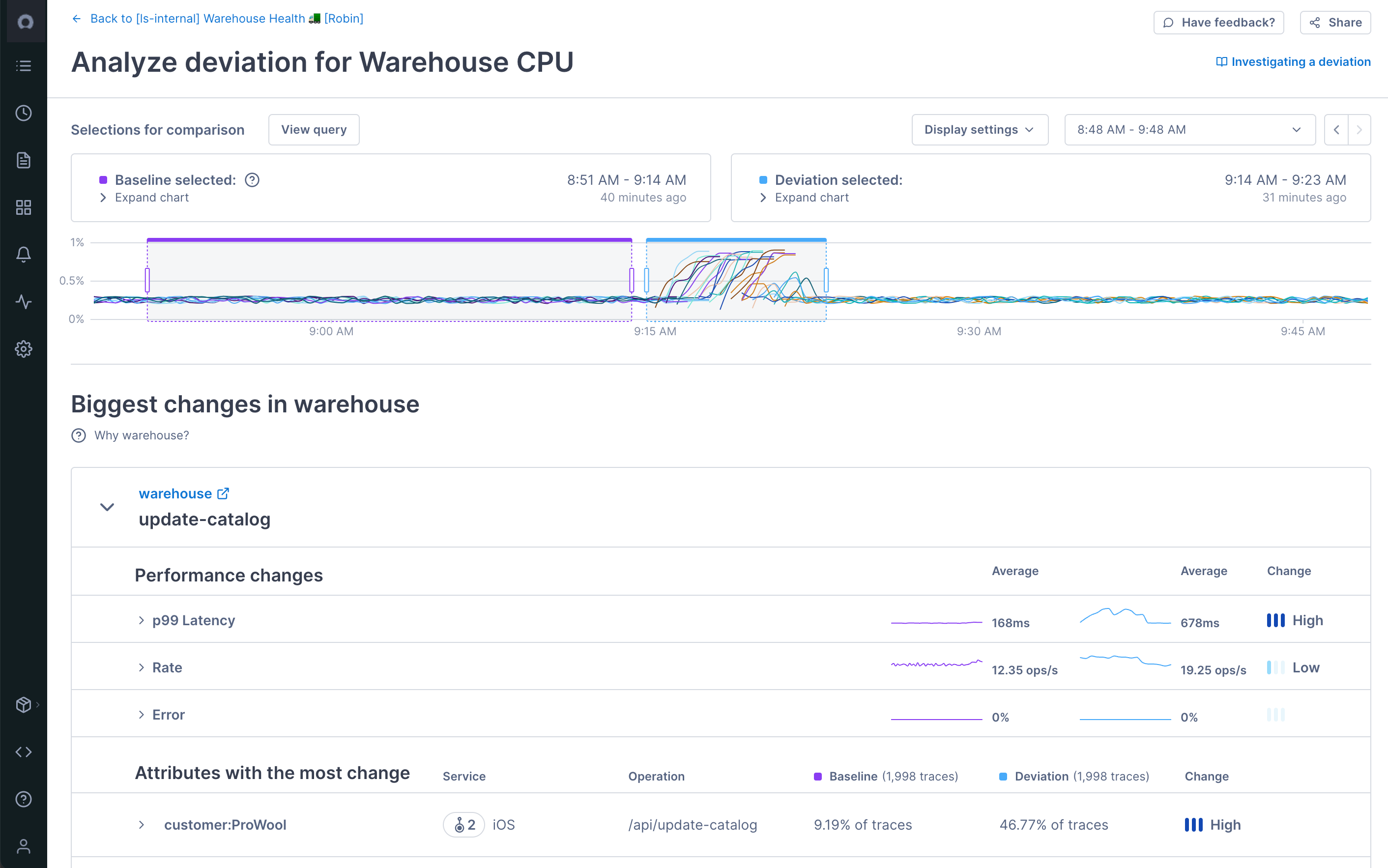
Task: Open the settings gear in the sidebar
Action: pyautogui.click(x=24, y=349)
